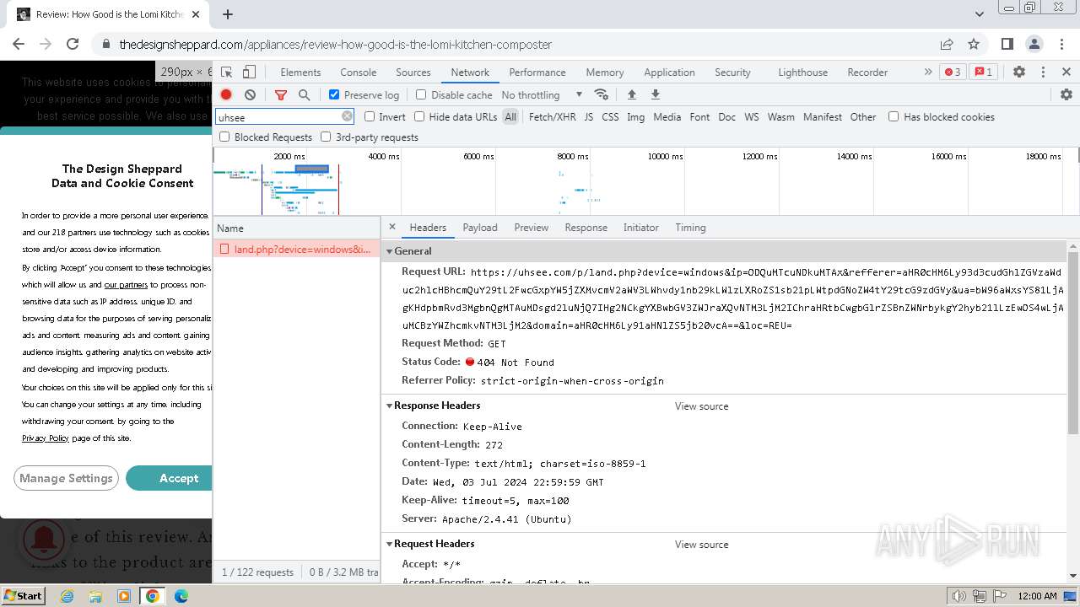Check 3rd-party requests checkbox

click(x=326, y=137)
